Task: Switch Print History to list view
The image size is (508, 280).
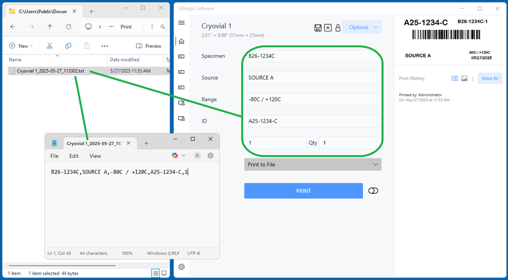Action: (454, 79)
